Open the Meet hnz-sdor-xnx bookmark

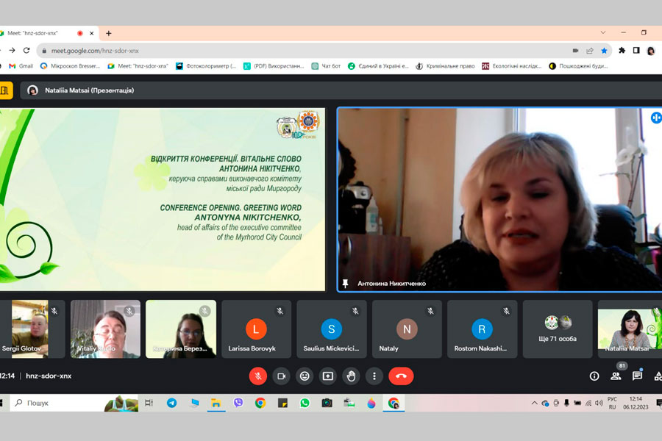click(138, 66)
